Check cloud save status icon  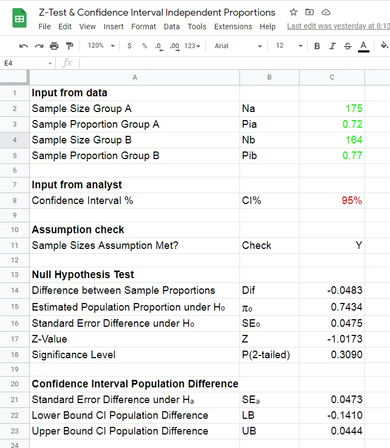(x=326, y=12)
